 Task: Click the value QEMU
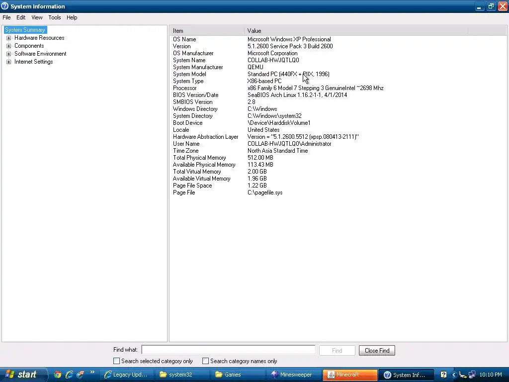(255, 67)
